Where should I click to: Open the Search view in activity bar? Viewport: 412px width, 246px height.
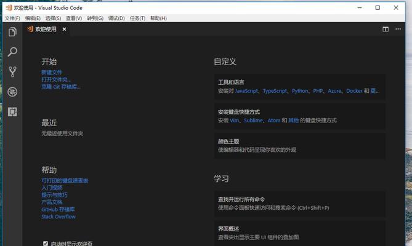click(12, 52)
